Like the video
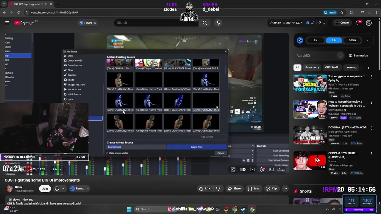 205,188
